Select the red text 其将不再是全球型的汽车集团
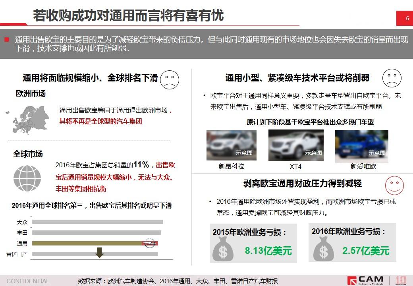This screenshot has height=286, width=413. [100, 122]
